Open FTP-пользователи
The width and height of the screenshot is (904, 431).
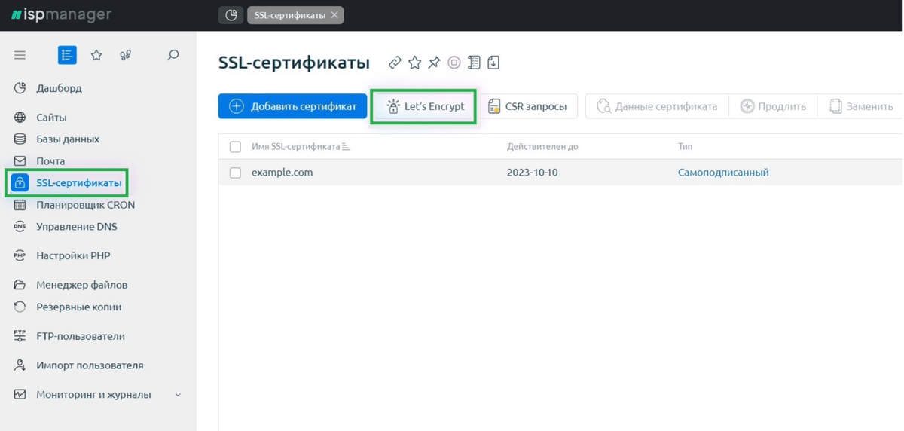coord(81,337)
